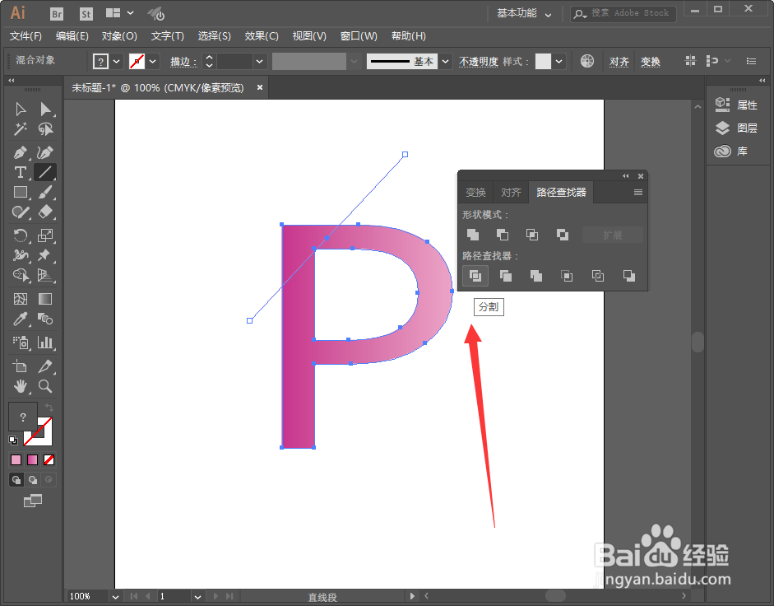
Task: Click the Crop pathfinder button
Action: (567, 276)
